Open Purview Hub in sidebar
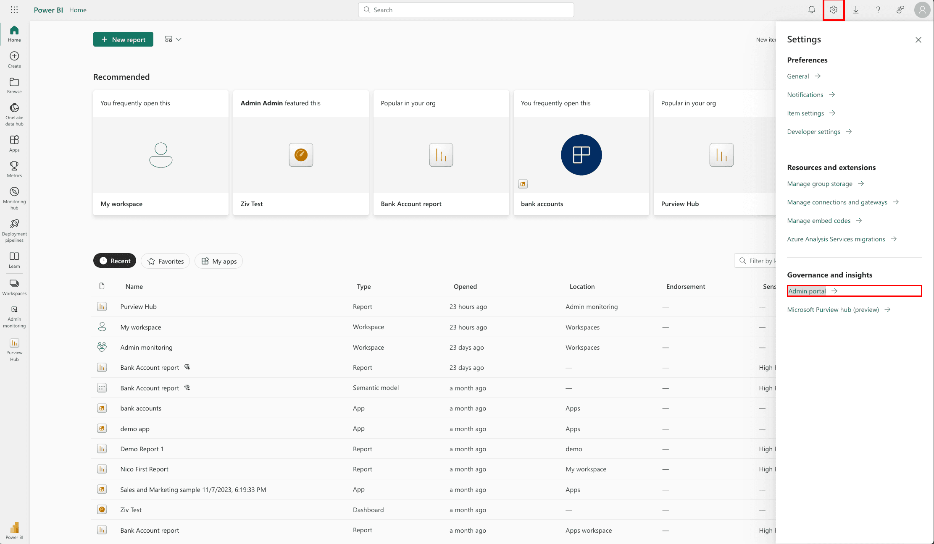The height and width of the screenshot is (544, 934). (14, 350)
